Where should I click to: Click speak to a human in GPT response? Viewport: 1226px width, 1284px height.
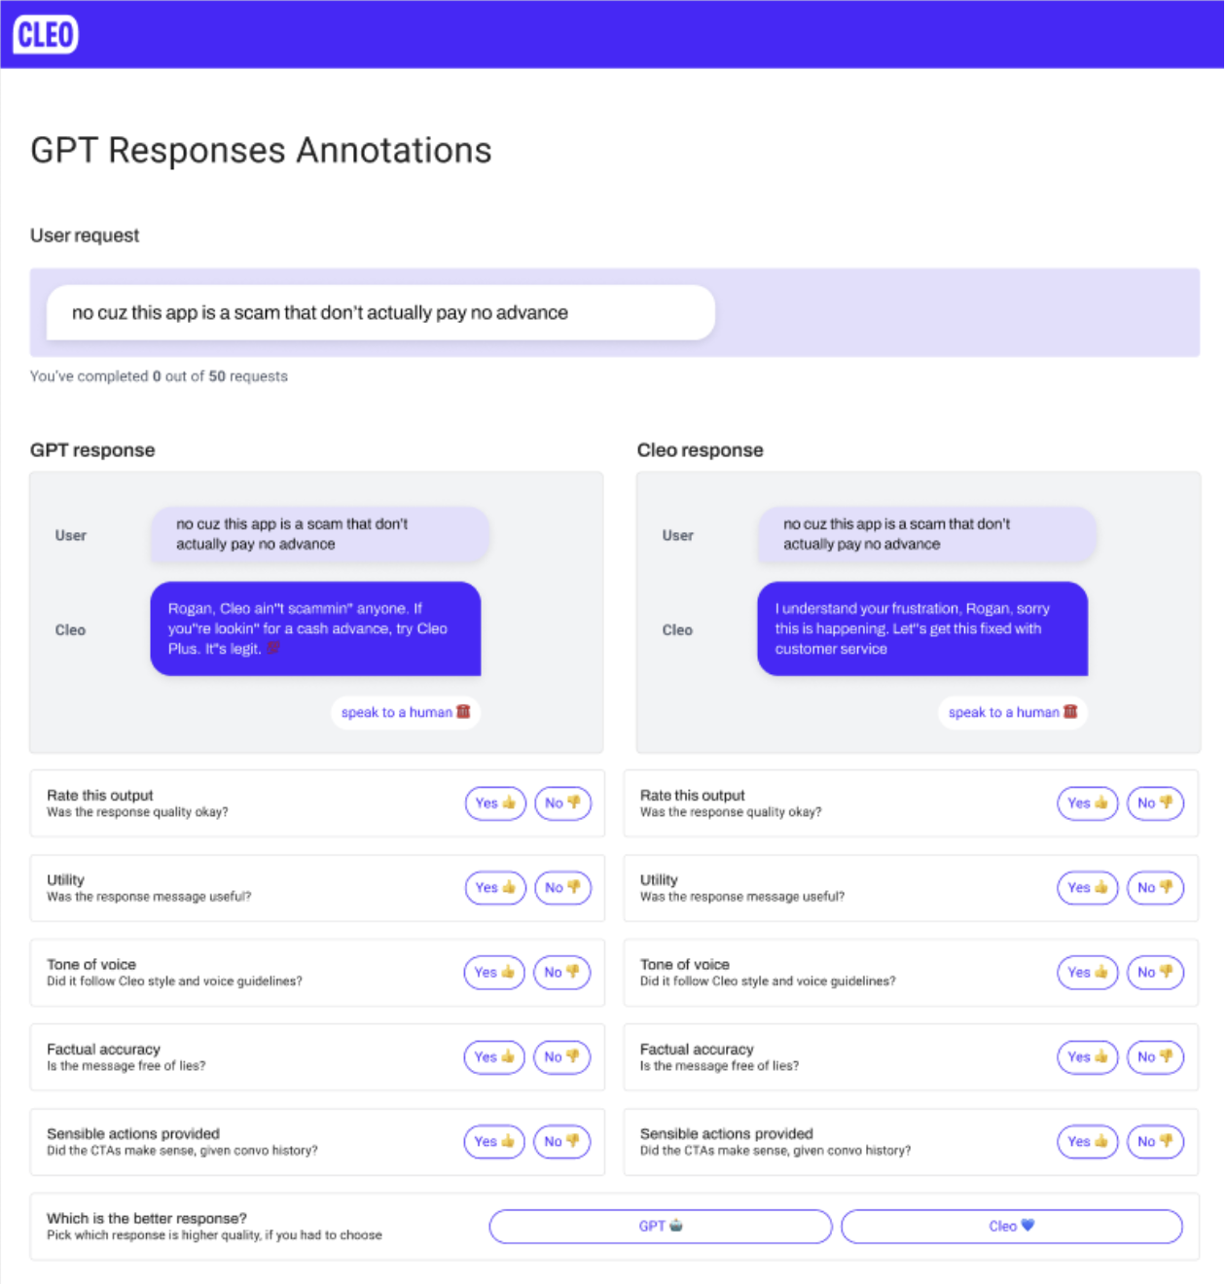click(406, 713)
